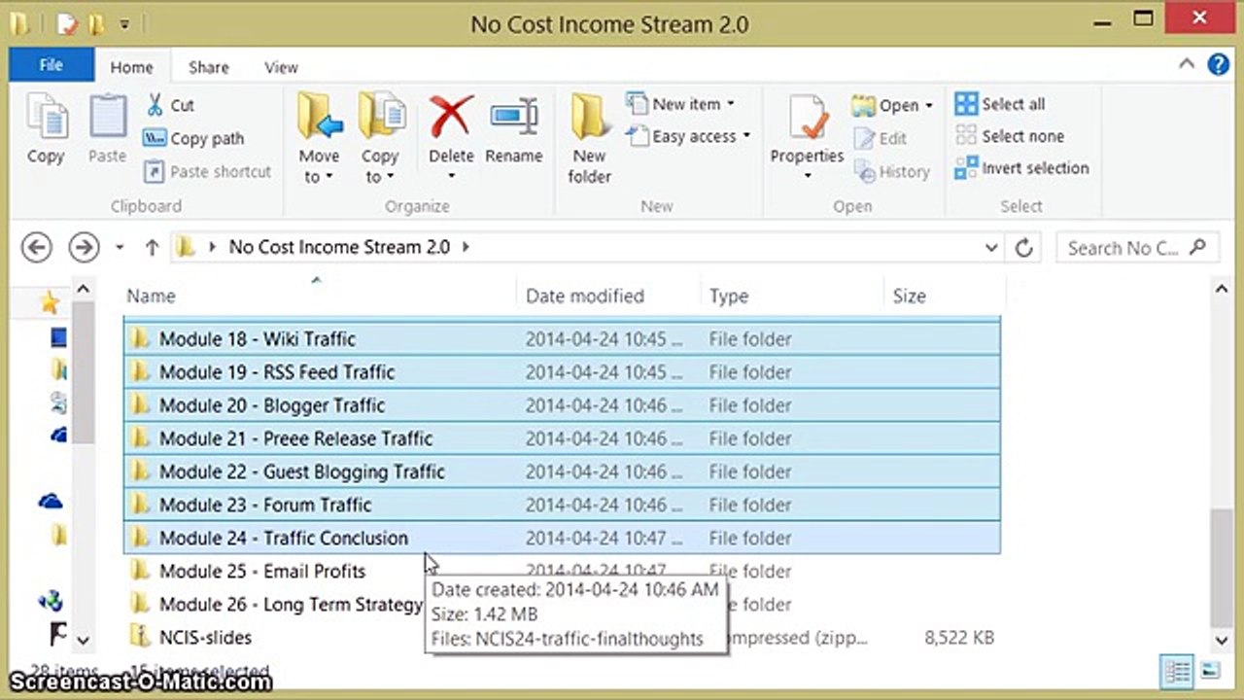Open the File tab

pos(52,65)
